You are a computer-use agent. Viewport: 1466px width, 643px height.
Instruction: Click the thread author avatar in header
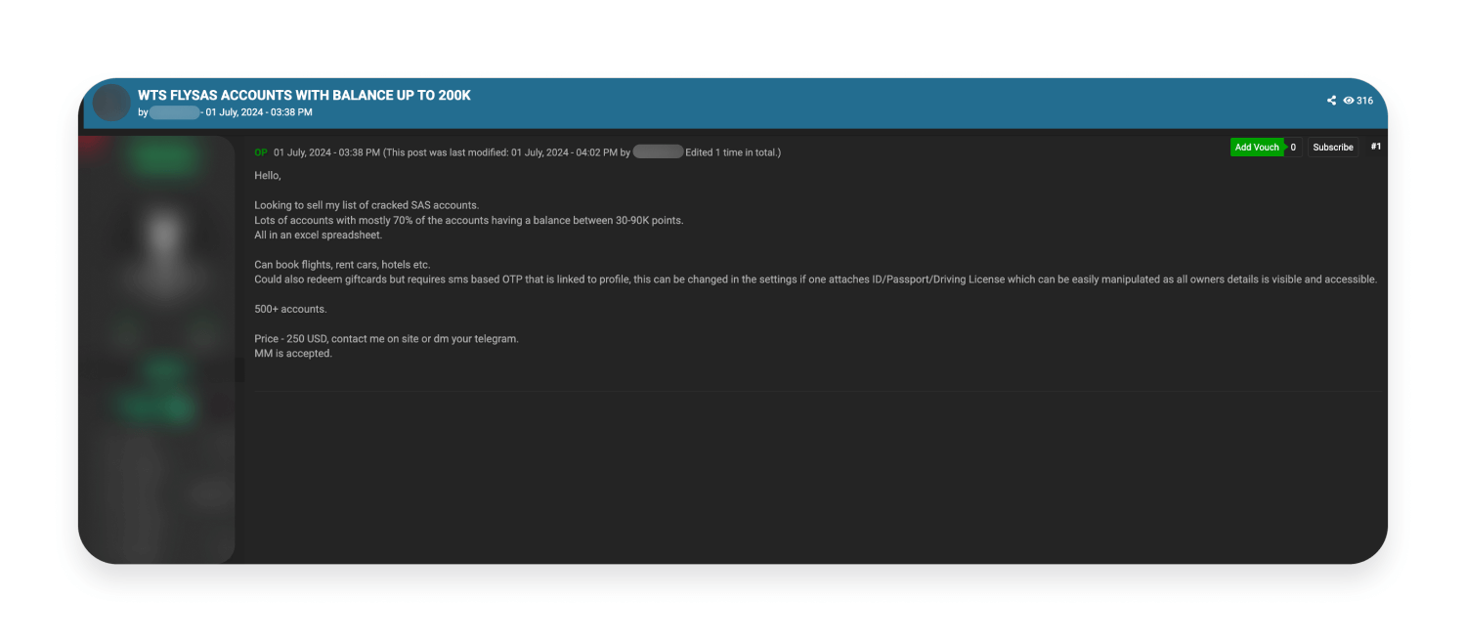[111, 103]
